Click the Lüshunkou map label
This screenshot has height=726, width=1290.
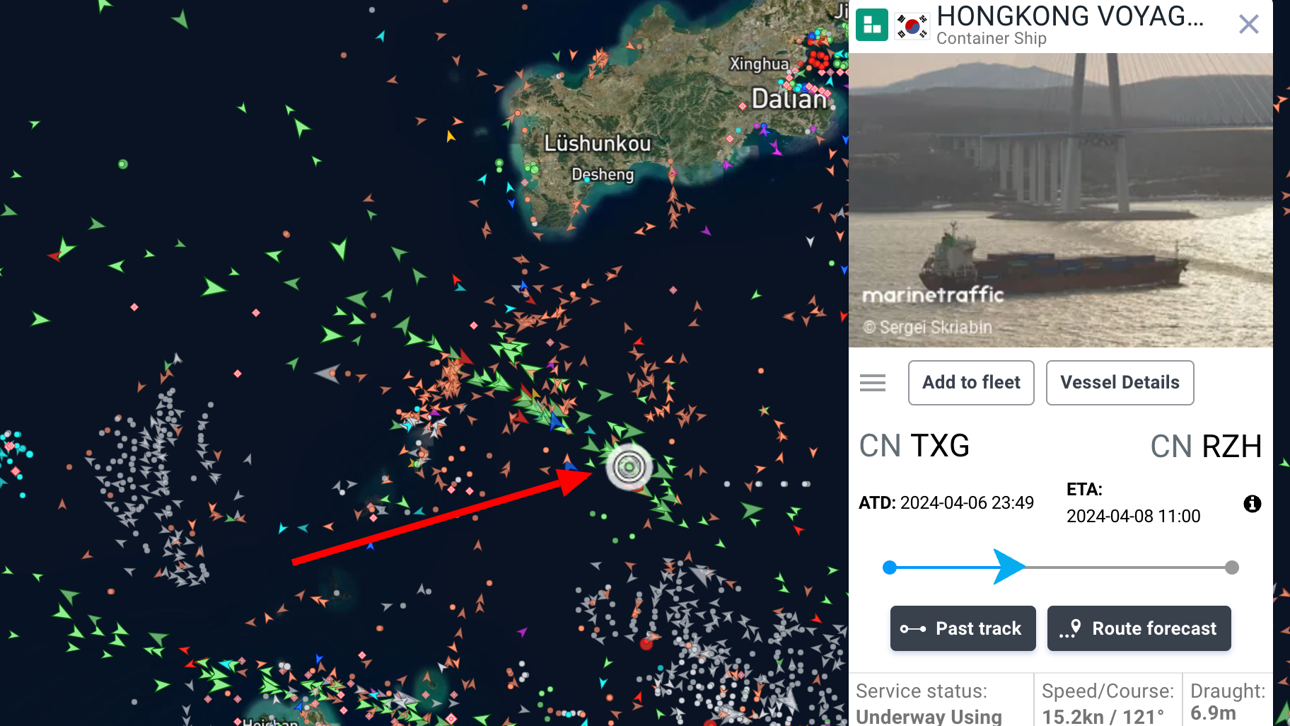point(597,144)
